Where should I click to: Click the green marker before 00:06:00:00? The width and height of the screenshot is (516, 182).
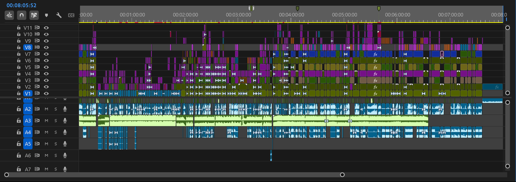(378, 8)
